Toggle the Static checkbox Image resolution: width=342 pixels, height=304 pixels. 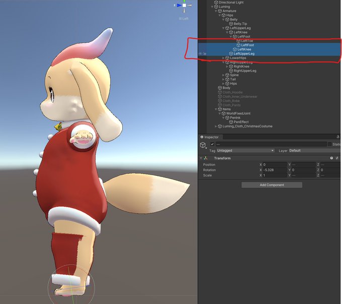[329, 144]
